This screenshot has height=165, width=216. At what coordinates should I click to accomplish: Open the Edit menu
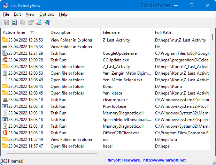(x=17, y=14)
